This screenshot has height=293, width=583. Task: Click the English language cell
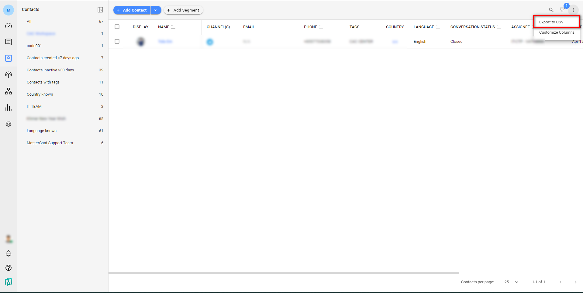(x=420, y=42)
